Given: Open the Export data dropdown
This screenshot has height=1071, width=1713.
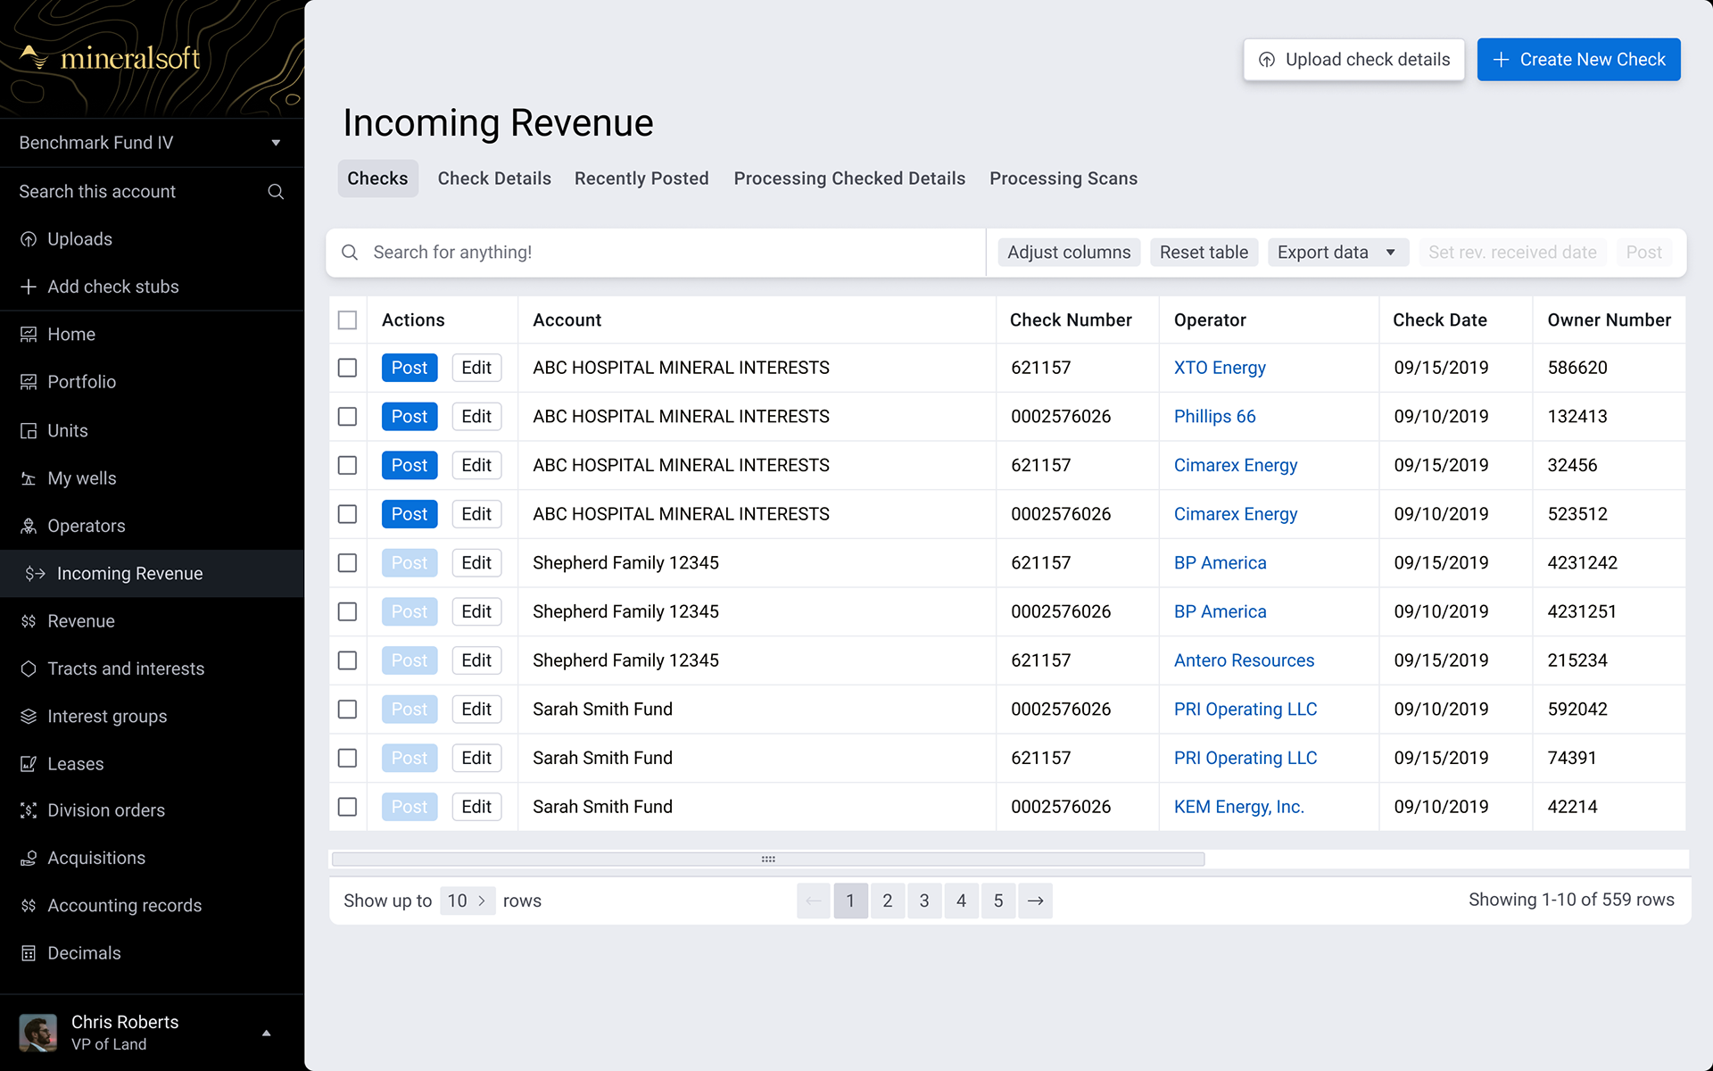Looking at the screenshot, I should click(1337, 253).
